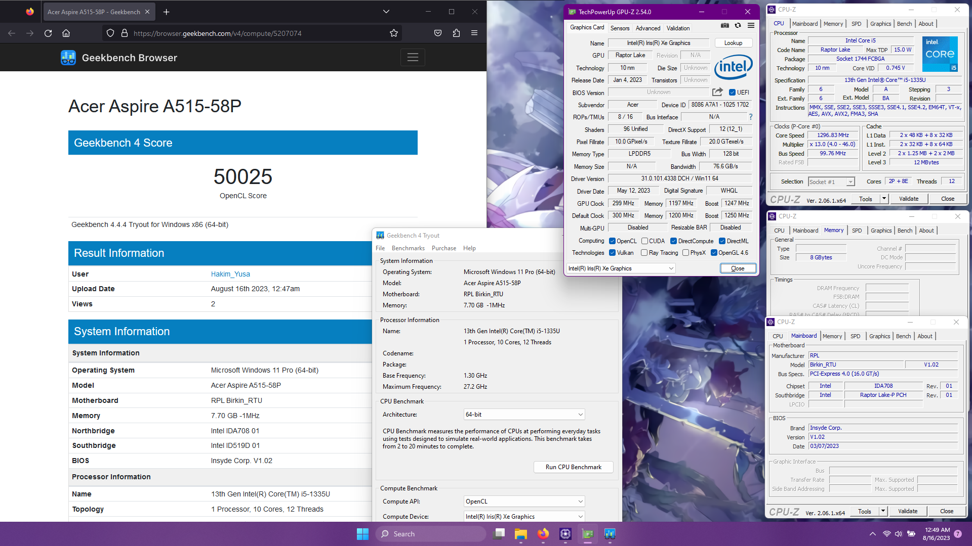Click the Geekbench Browser logo icon

(68, 58)
